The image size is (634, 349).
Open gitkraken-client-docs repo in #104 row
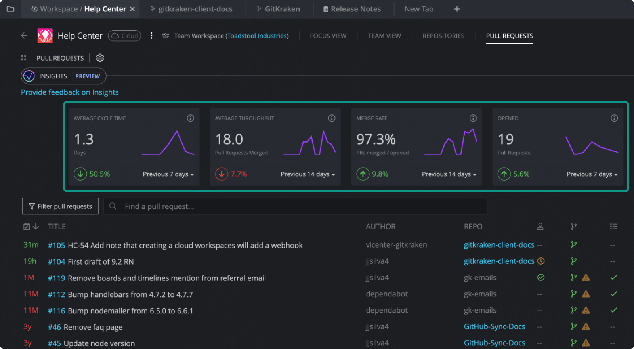pos(499,261)
